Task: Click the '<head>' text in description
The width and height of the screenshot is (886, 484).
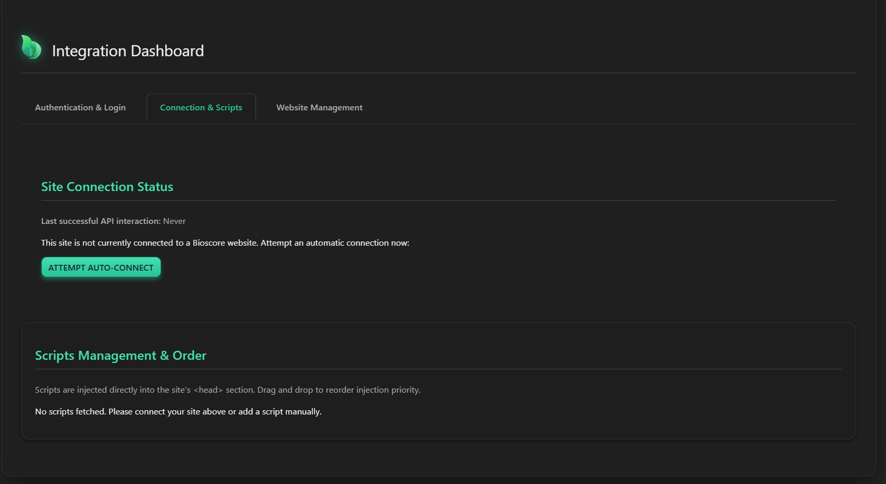Action: (x=208, y=390)
